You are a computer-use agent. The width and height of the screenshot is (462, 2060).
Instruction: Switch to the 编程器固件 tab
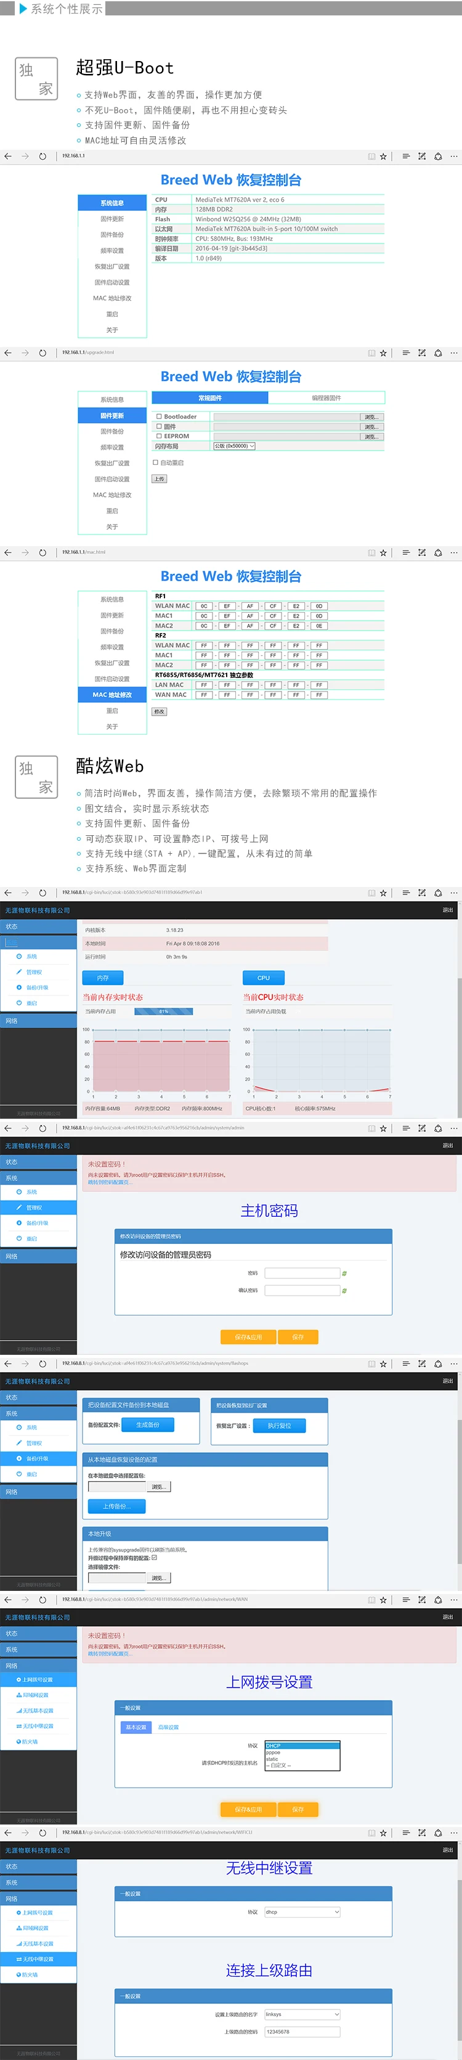(x=326, y=398)
